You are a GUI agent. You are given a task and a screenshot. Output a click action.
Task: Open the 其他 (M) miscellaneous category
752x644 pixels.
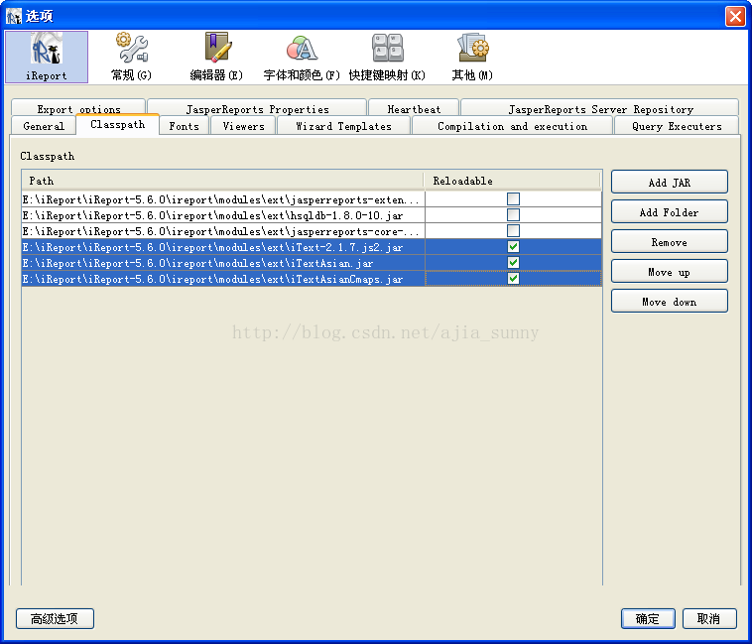472,57
